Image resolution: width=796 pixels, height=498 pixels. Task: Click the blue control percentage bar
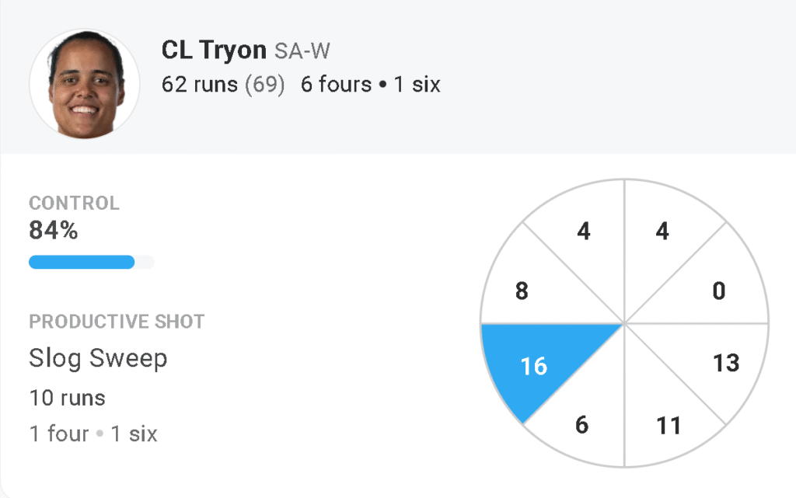(82, 262)
